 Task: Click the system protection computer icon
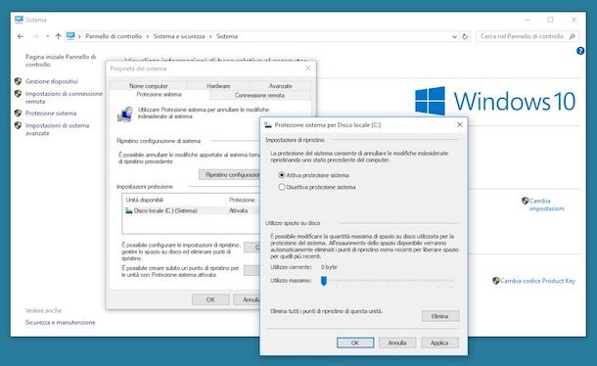125,114
